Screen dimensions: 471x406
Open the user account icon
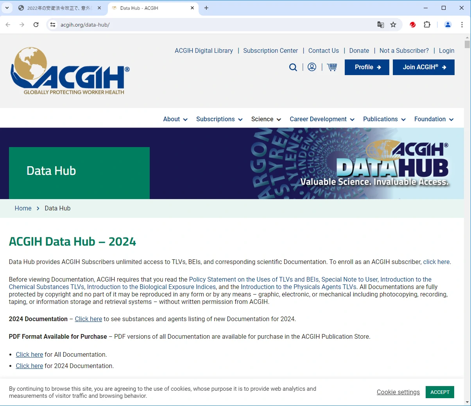click(x=312, y=67)
